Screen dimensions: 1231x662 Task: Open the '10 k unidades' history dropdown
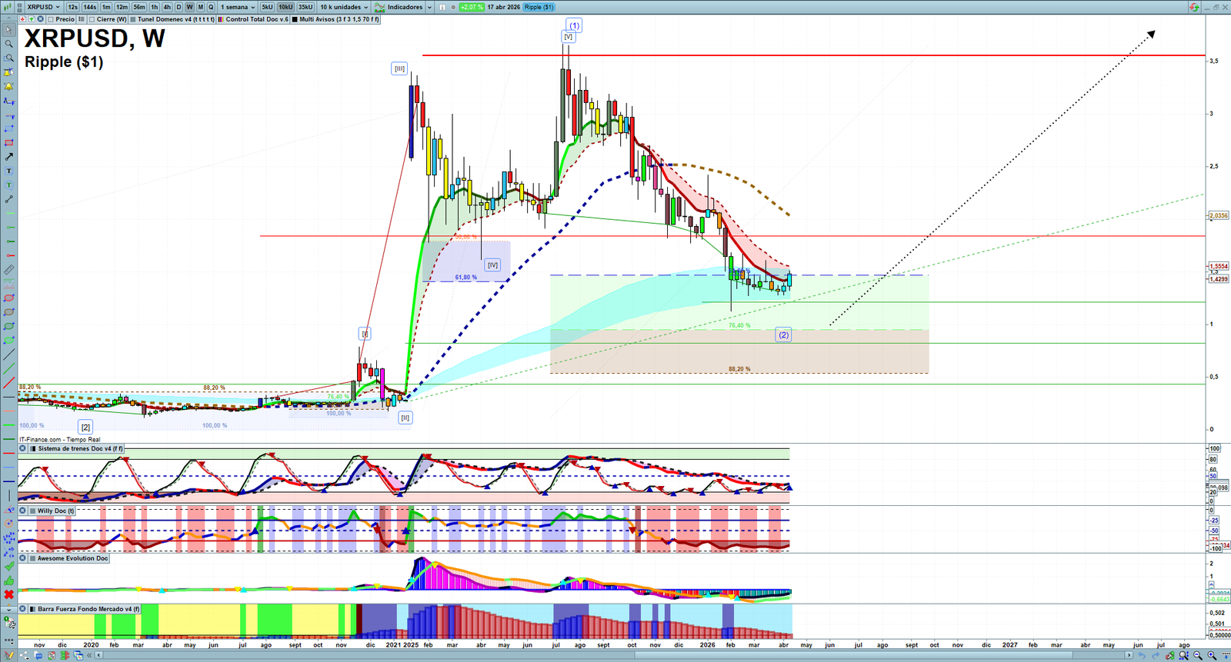pyautogui.click(x=344, y=7)
